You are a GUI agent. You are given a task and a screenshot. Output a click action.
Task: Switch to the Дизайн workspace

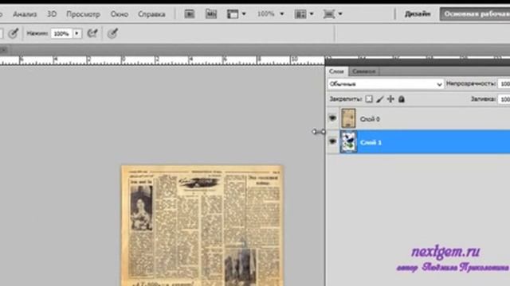tap(418, 14)
